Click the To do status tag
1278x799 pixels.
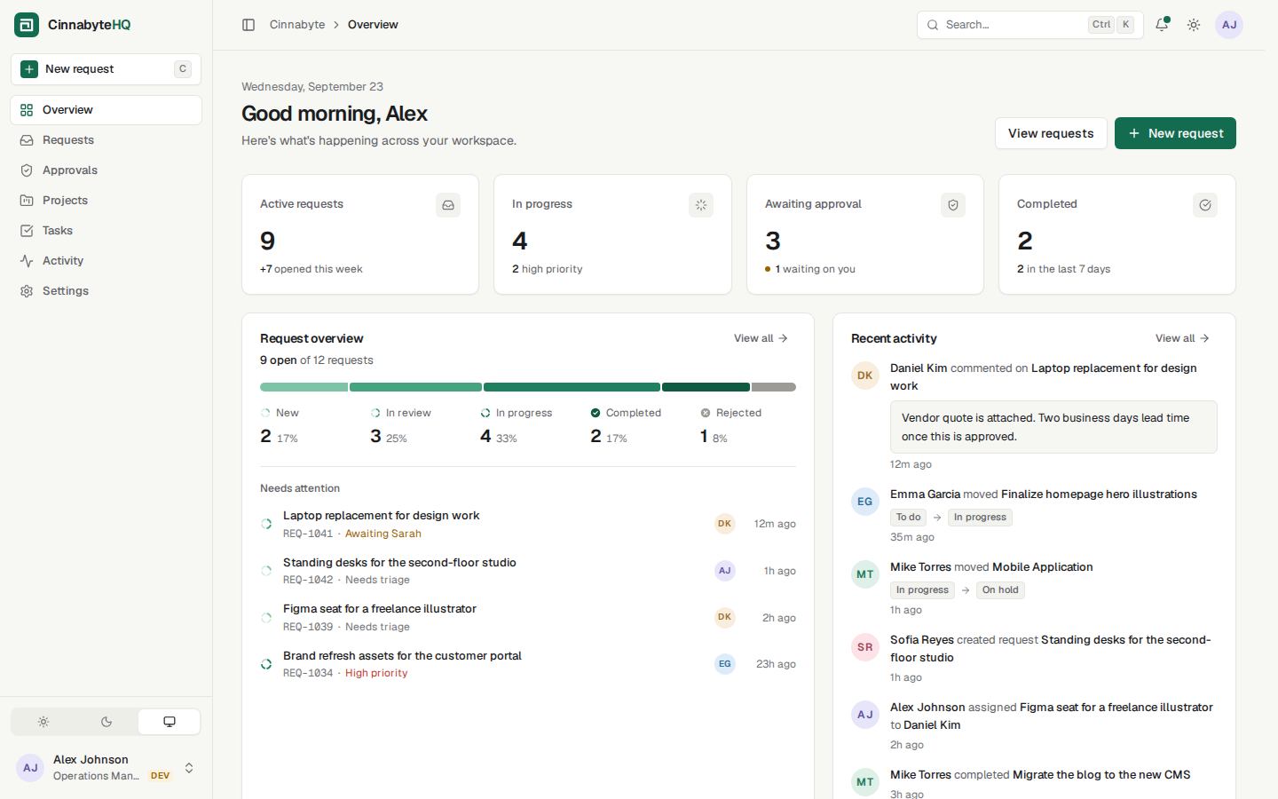pos(908,518)
